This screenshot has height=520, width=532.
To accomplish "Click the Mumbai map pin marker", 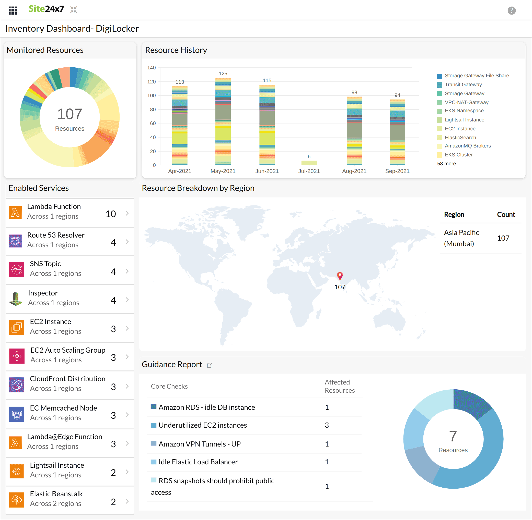I will pos(340,276).
